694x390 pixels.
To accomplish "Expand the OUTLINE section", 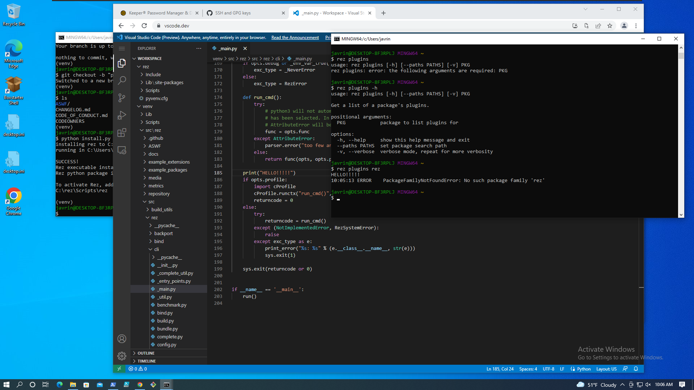I will (x=146, y=353).
